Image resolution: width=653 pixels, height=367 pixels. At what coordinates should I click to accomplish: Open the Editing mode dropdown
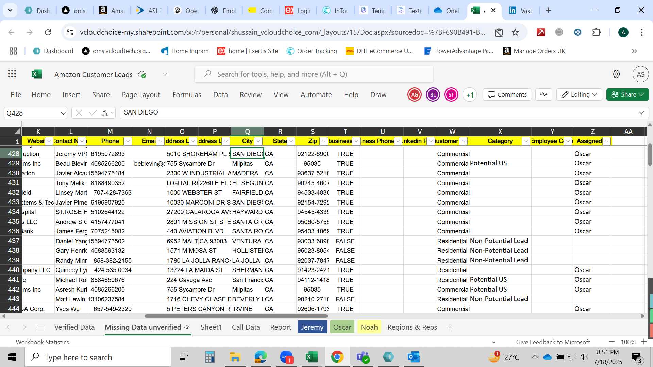pyautogui.click(x=579, y=94)
